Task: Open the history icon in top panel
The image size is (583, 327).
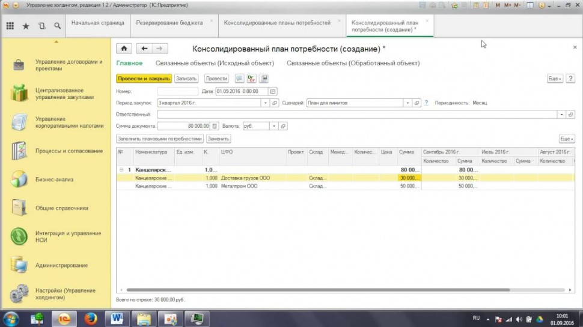Action: pyautogui.click(x=41, y=26)
